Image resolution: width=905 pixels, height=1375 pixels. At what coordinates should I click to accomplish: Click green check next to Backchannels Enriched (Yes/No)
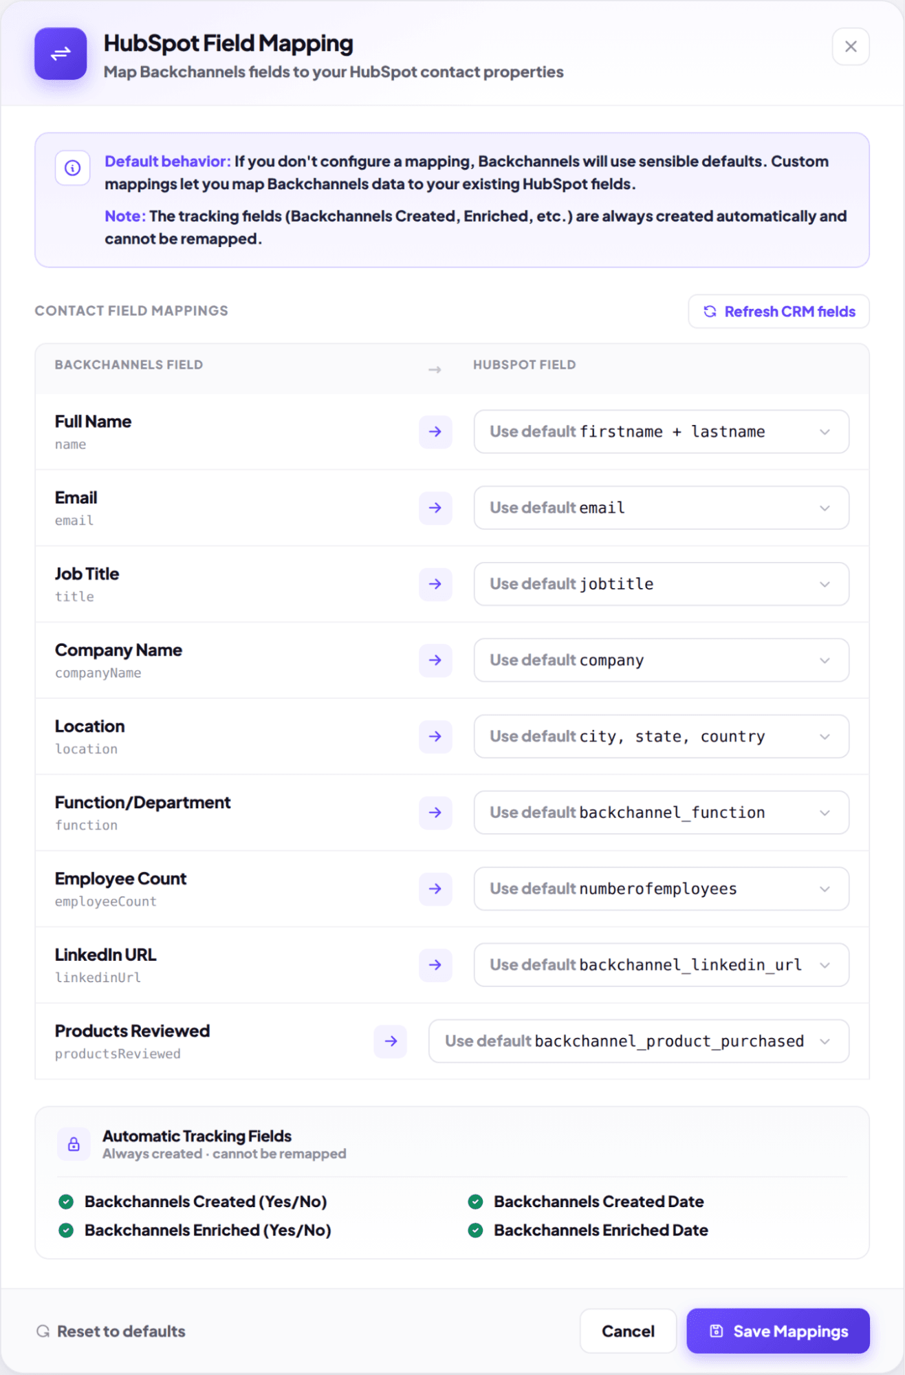(x=66, y=1231)
